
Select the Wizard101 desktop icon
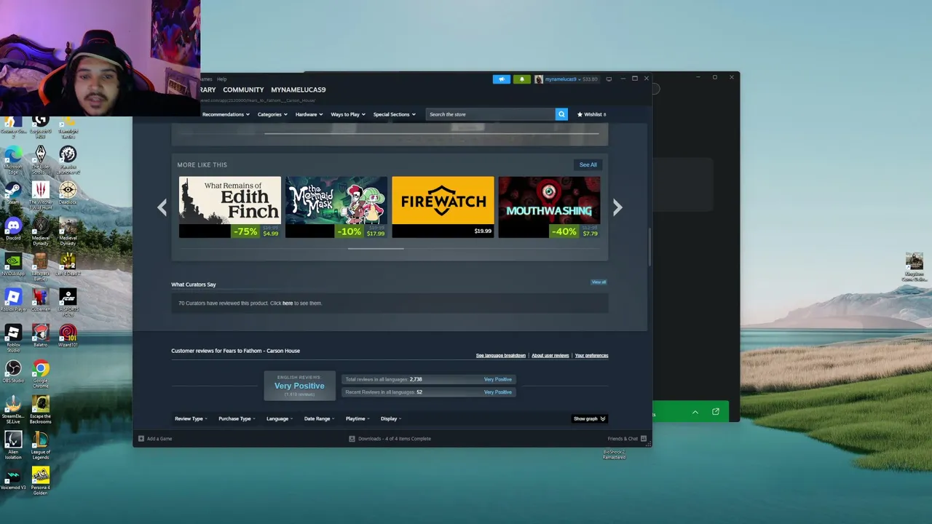coord(68,336)
